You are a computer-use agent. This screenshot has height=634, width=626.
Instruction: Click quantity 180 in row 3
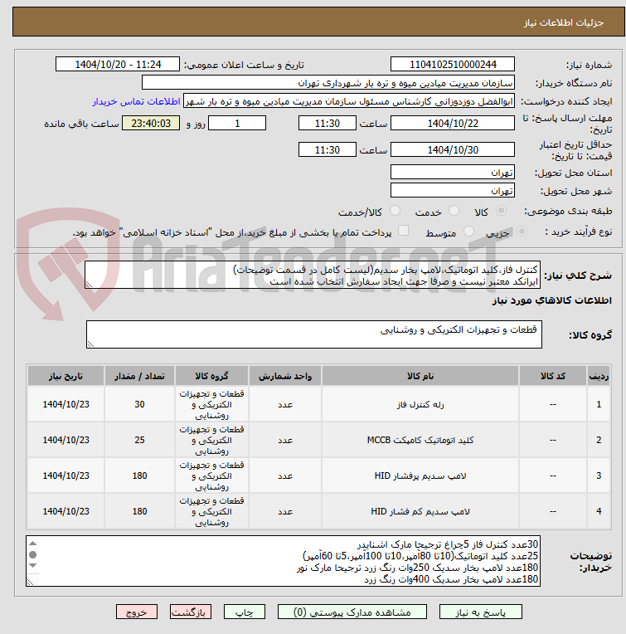139,475
